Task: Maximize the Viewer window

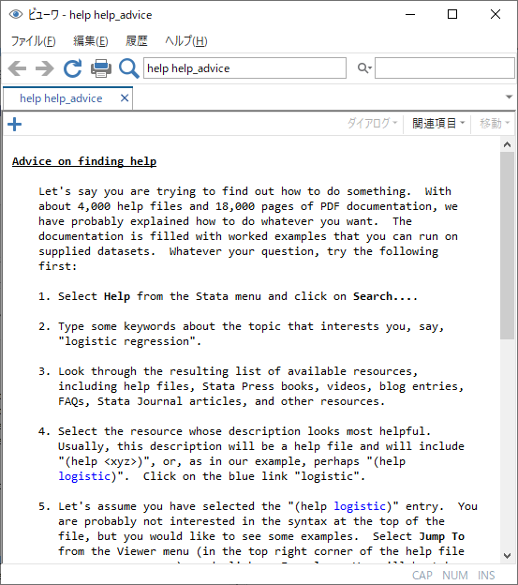Action: tap(452, 15)
